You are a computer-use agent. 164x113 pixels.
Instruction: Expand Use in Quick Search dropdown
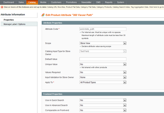(x=103, y=100)
